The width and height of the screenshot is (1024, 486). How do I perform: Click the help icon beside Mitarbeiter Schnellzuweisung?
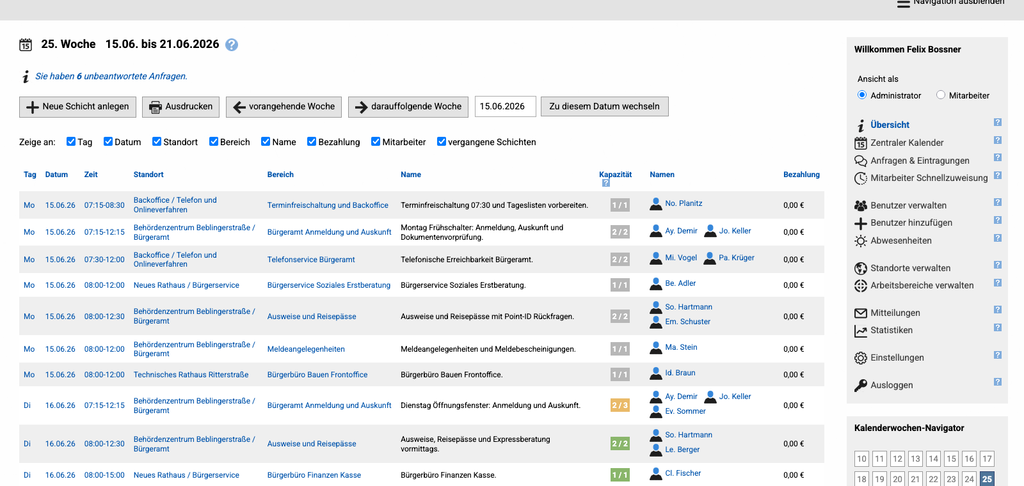coord(997,175)
